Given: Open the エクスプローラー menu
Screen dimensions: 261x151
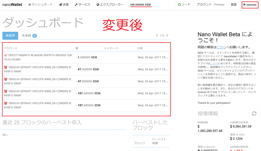Looking at the screenshot, I should point(110,5).
